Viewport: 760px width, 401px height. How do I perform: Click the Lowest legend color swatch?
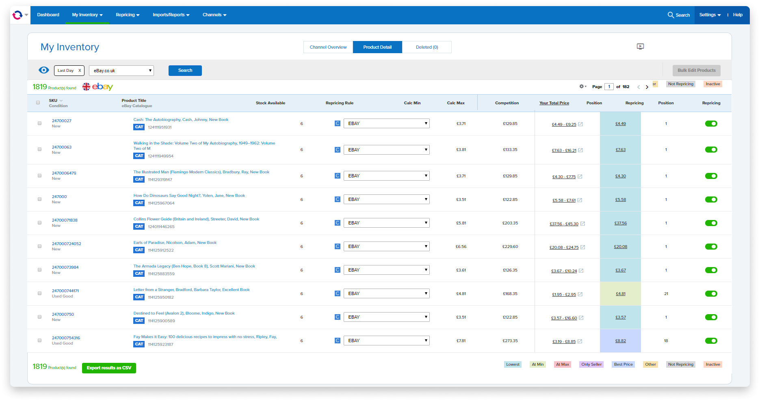point(512,364)
